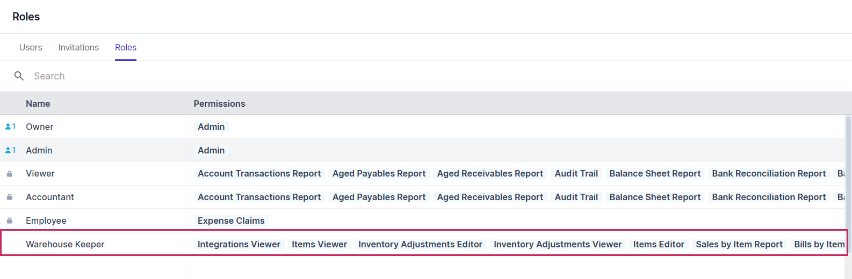
Task: Click the lock icon beside Employee
Action: pyautogui.click(x=10, y=221)
